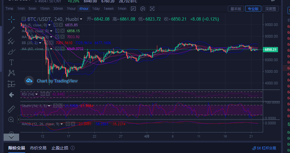This screenshot has width=290, height=153.
Task: Activate the zoom in magnifier tool
Action: (11, 120)
